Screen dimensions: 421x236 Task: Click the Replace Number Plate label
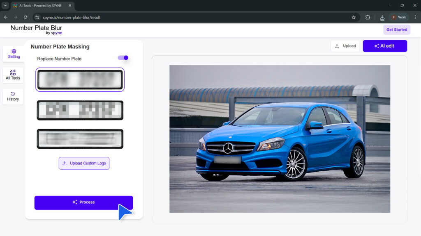tap(59, 59)
